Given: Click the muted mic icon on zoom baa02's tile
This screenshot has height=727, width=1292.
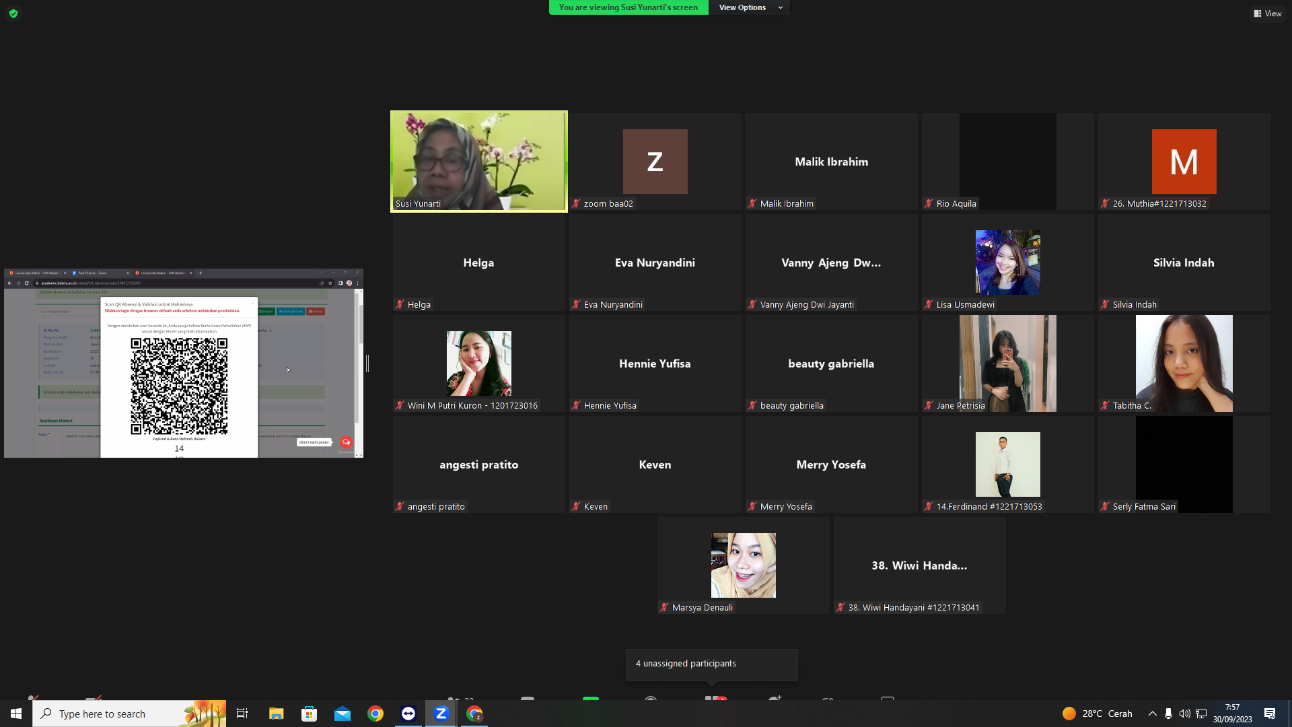Looking at the screenshot, I should tap(577, 203).
